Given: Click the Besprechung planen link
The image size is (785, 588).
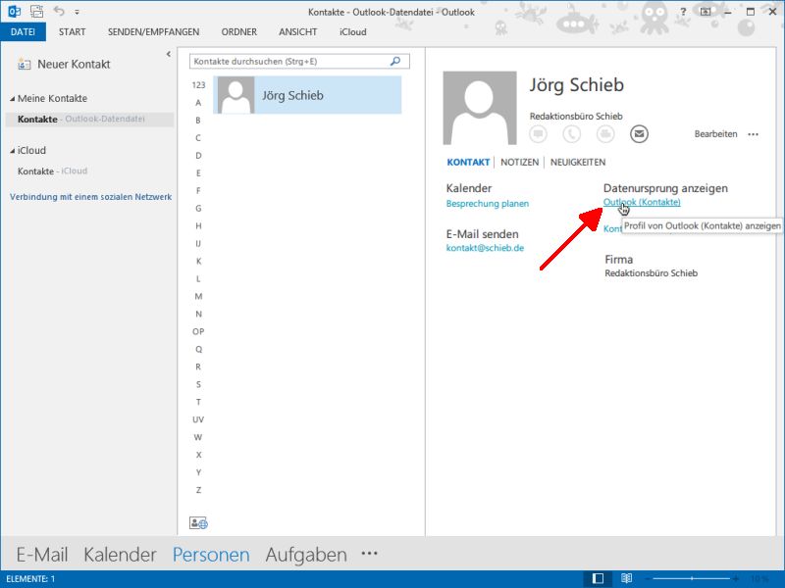Looking at the screenshot, I should point(488,204).
